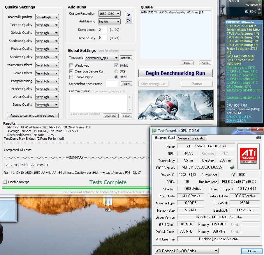
Task: Open the Timedemo benchmark_cpu dropdown
Action: [x=102, y=58]
